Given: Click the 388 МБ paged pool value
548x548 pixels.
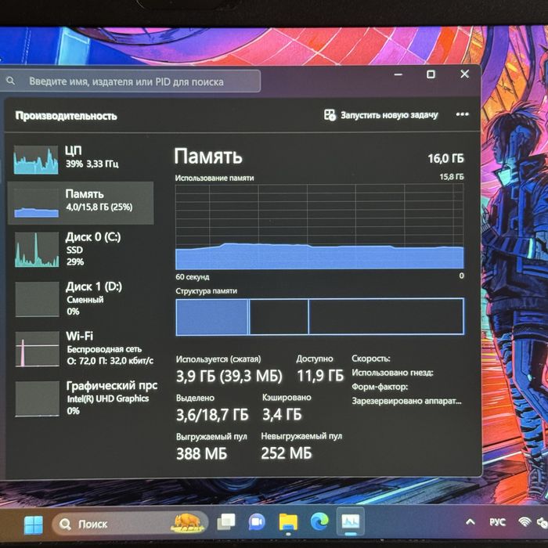Looking at the screenshot, I should coord(202,453).
